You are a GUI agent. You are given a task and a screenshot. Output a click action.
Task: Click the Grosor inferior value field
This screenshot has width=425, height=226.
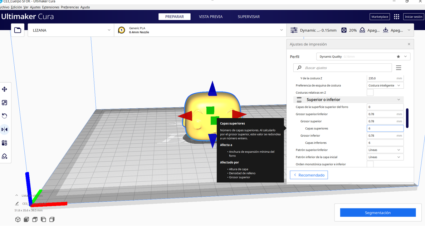(385, 136)
